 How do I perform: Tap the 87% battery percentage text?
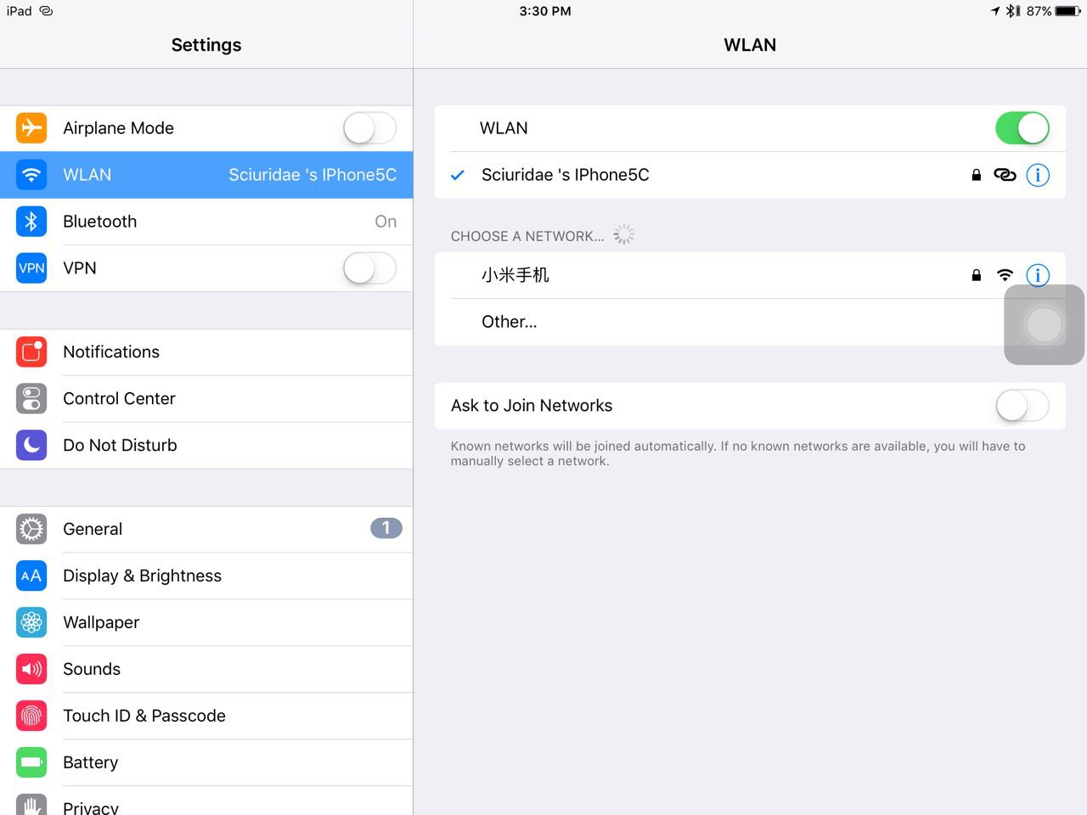[1039, 11]
